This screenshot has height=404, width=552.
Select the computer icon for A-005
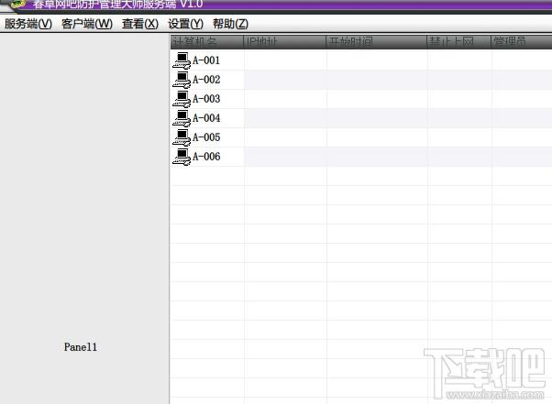point(182,137)
